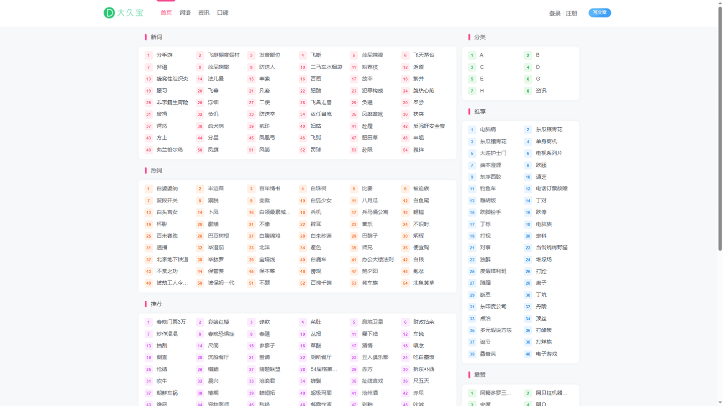Open 非京籍生育险 entry

pyautogui.click(x=172, y=102)
